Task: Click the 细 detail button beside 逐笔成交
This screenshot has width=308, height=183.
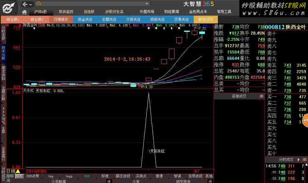Action: 261,96
